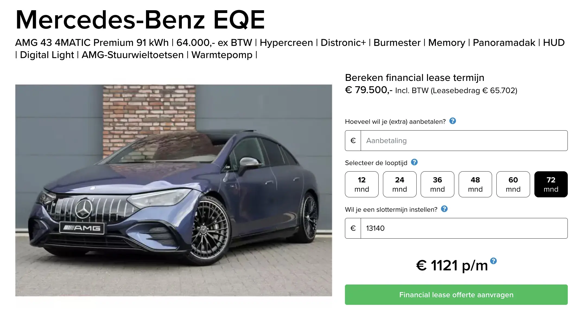The image size is (577, 310).
Task: Select the 12 mnd lease term
Action: (362, 184)
